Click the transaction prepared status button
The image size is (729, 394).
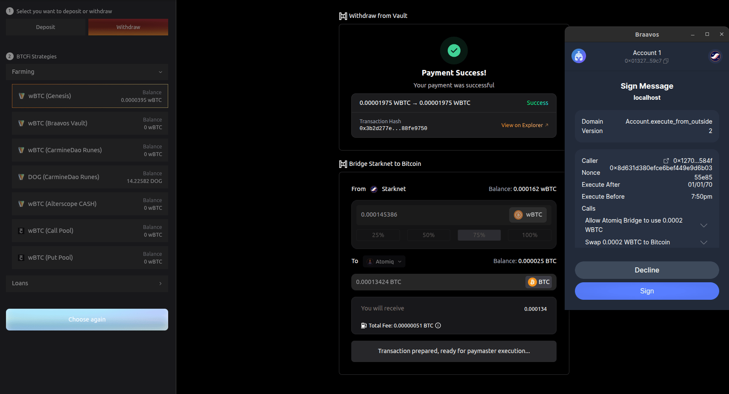click(454, 351)
